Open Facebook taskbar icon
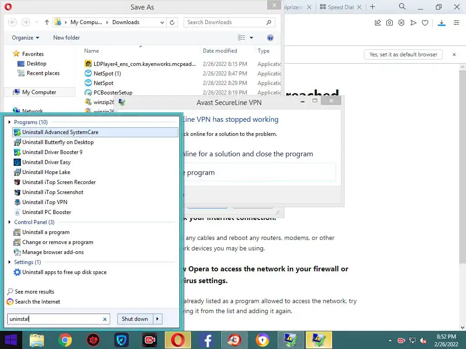This screenshot has width=466, height=349. [x=206, y=340]
